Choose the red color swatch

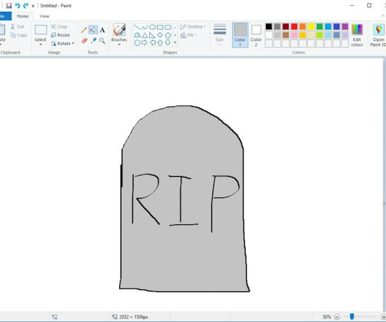pyautogui.click(x=294, y=26)
